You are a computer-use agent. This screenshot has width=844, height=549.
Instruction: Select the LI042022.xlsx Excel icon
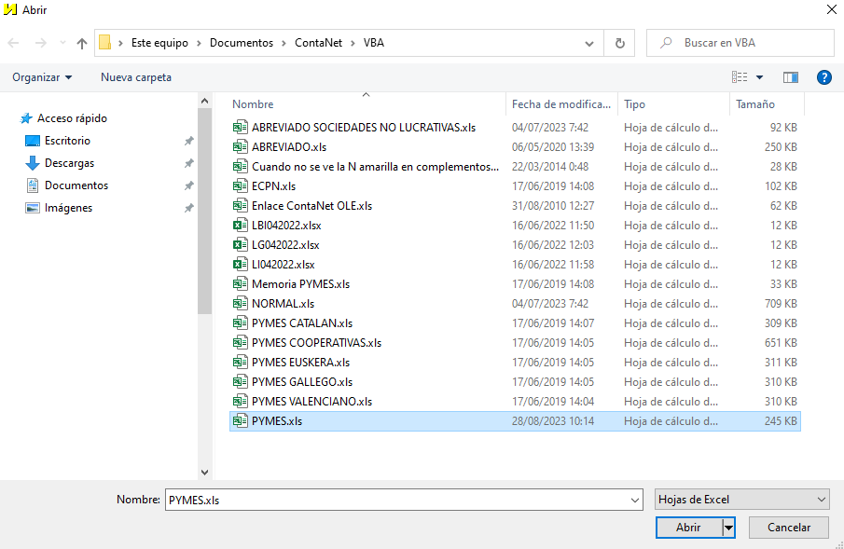tap(240, 265)
